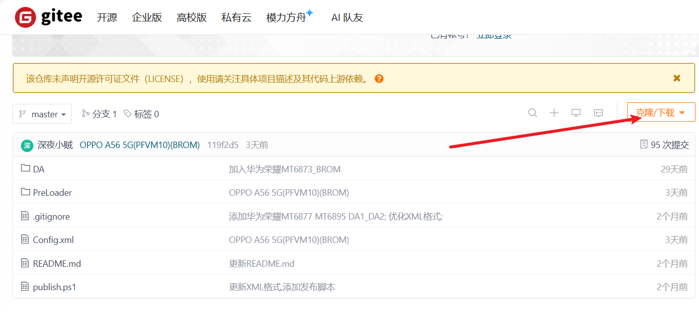Click the author avatar for 深夜小贼
699x312 pixels.
(27, 145)
